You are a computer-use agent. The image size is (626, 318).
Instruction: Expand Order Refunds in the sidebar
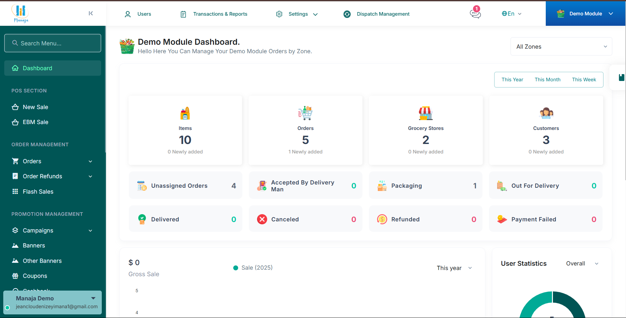(53, 176)
